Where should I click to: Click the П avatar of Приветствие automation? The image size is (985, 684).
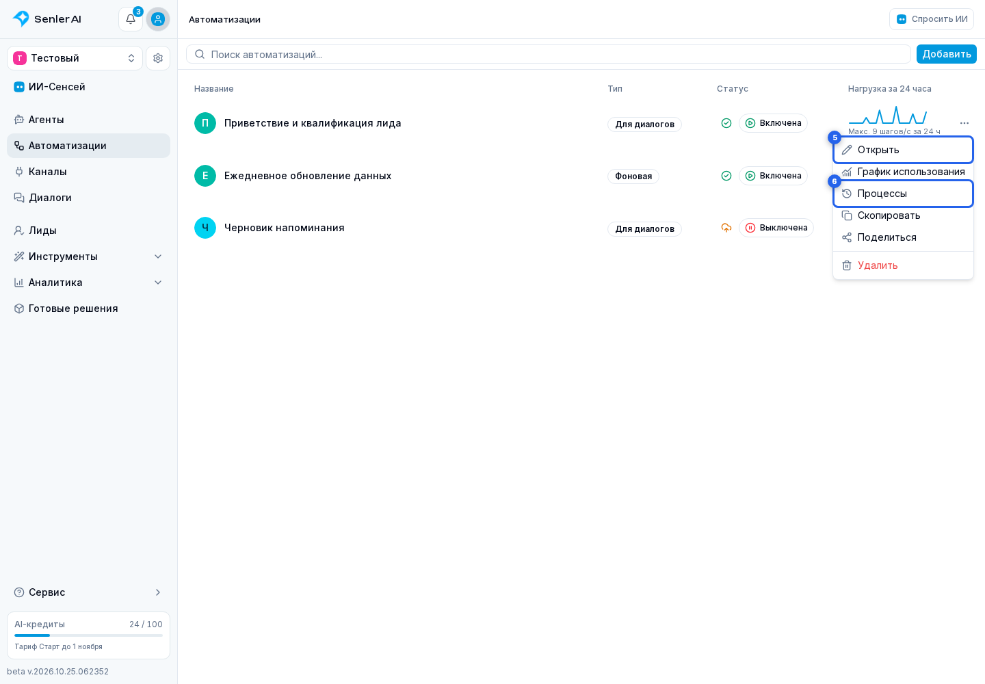coord(205,123)
